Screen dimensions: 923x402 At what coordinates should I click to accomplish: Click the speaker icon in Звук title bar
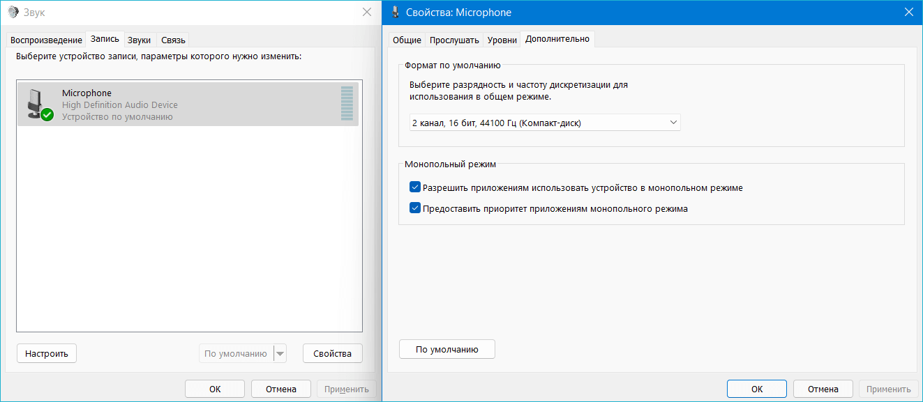[13, 13]
